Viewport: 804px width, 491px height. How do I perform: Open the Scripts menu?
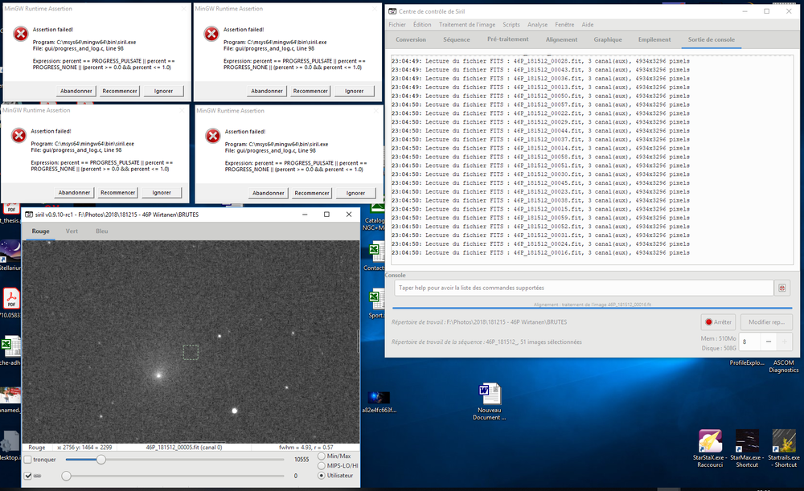pyautogui.click(x=511, y=25)
